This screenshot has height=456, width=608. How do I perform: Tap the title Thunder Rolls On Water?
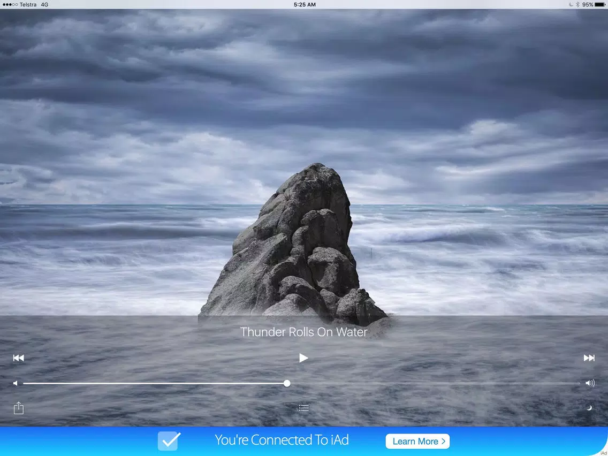[303, 332]
